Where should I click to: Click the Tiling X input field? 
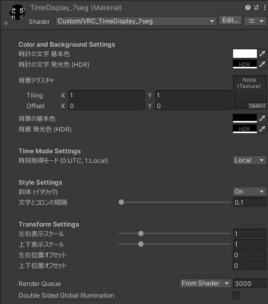click(x=106, y=95)
